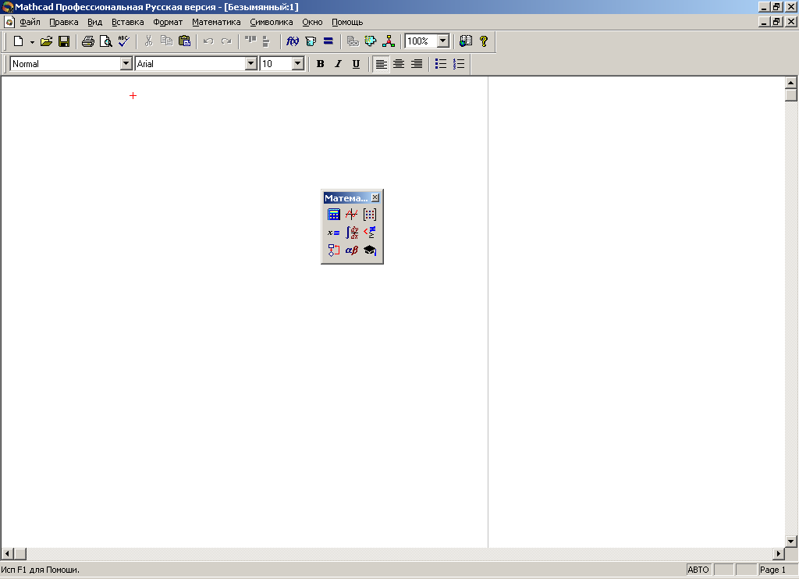This screenshot has height=579, width=799.
Task: Calculate with the blue equals icon
Action: coord(328,41)
